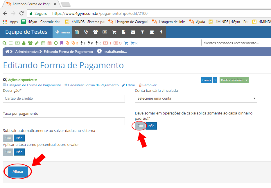Open the main 'menu' navbar item
This screenshot has height=188, width=271.
tap(62, 32)
